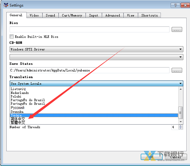Increase Number of Threads with up arrow
This screenshot has height=166, width=190.
click(x=180, y=126)
